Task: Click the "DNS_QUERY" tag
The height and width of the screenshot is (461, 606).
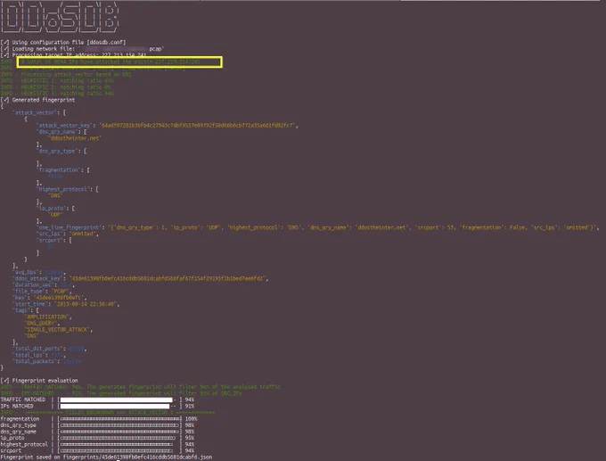Action: (x=42, y=323)
